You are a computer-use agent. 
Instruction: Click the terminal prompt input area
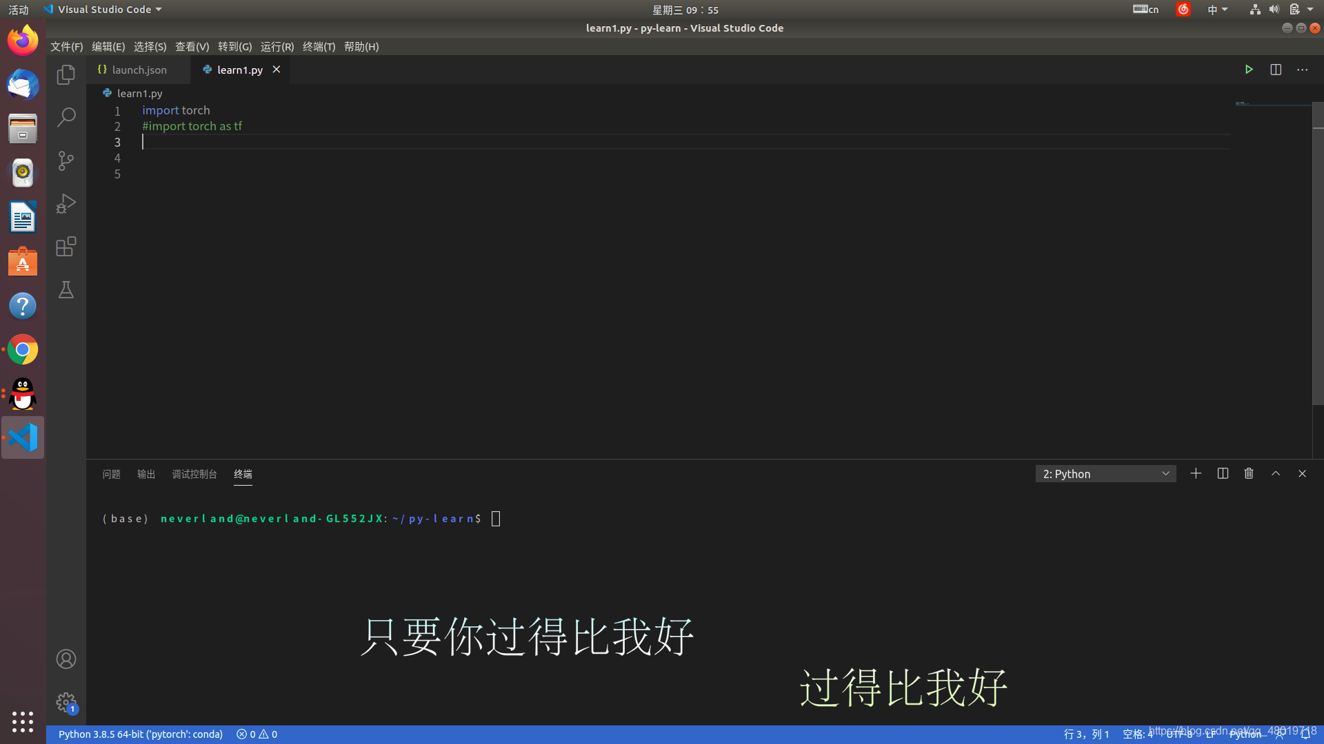[x=496, y=519]
